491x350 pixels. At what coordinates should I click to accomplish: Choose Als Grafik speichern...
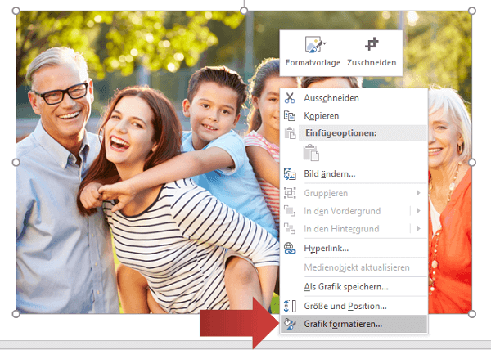354,287
